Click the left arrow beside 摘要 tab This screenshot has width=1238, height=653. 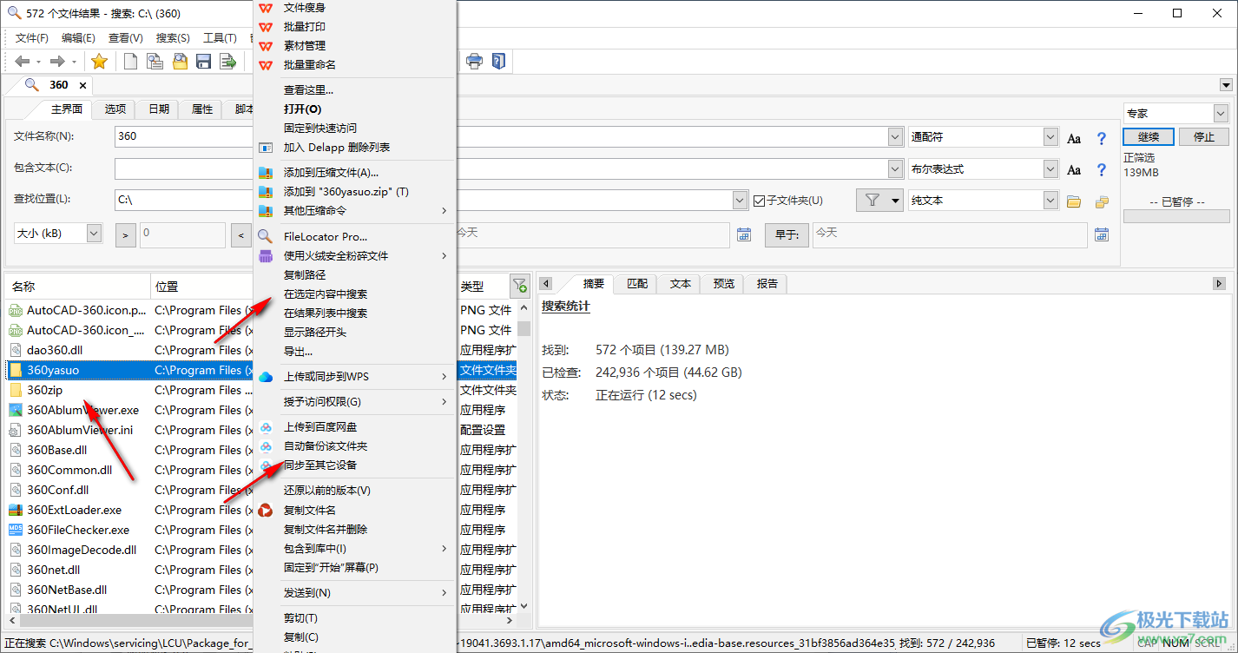[x=547, y=284]
